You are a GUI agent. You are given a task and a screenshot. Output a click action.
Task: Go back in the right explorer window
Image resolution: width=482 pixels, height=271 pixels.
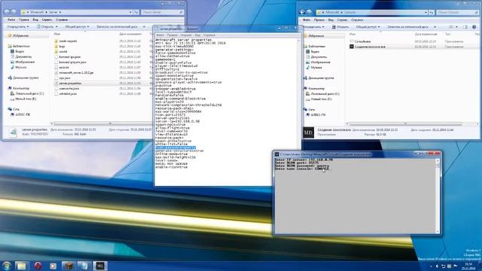(302, 12)
